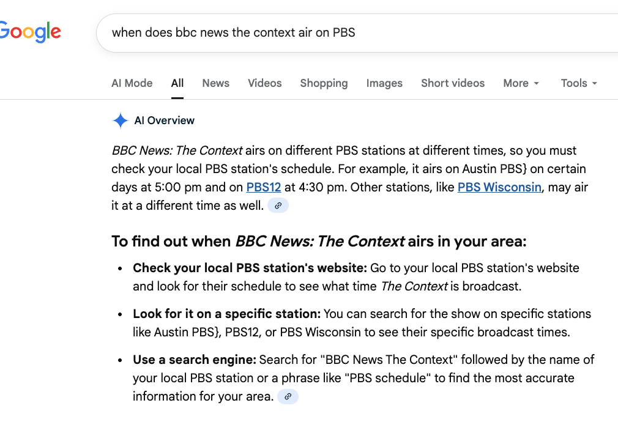Go to the News tab

pos(215,83)
